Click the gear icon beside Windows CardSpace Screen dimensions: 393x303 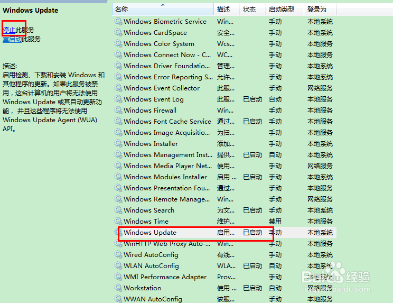coord(118,32)
